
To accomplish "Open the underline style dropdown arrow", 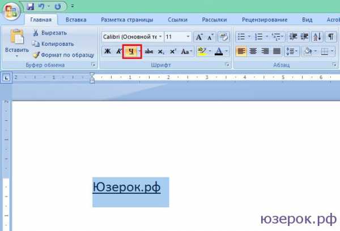I will click(139, 51).
